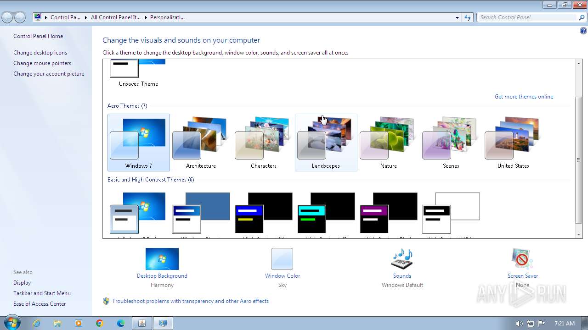This screenshot has width=588, height=330.
Task: Open Ease of Access Center link
Action: 40,304
